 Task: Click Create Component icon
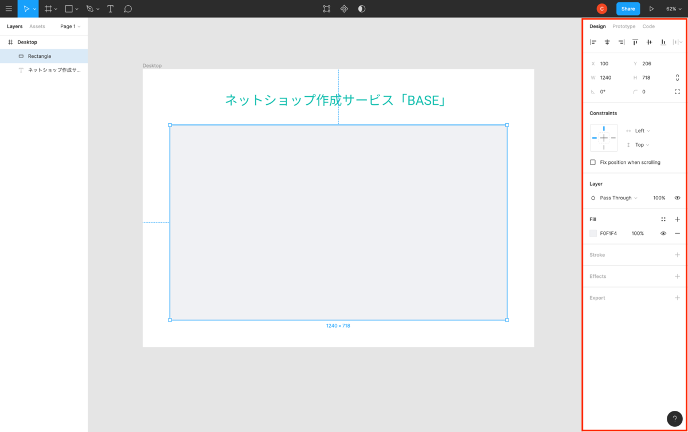(344, 9)
